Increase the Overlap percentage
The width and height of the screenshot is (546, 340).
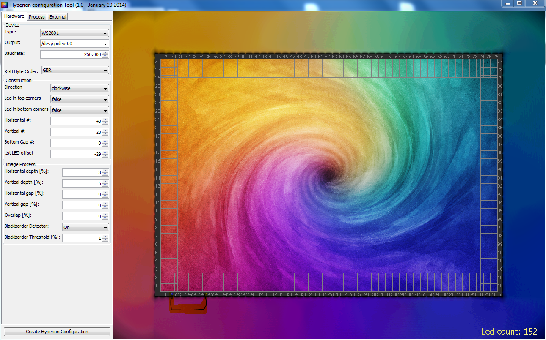click(x=105, y=215)
